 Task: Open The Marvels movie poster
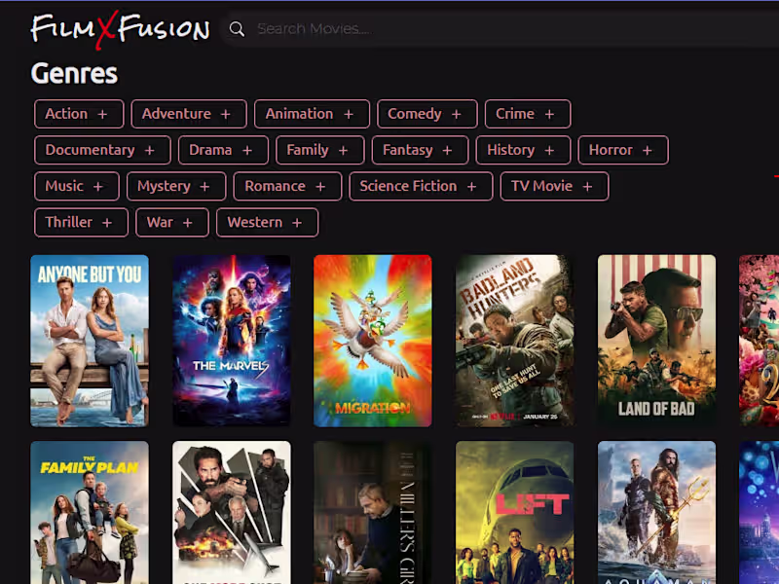click(232, 341)
